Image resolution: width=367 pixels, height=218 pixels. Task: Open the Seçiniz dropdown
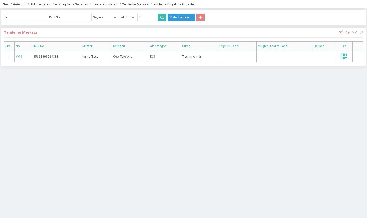coord(105,17)
